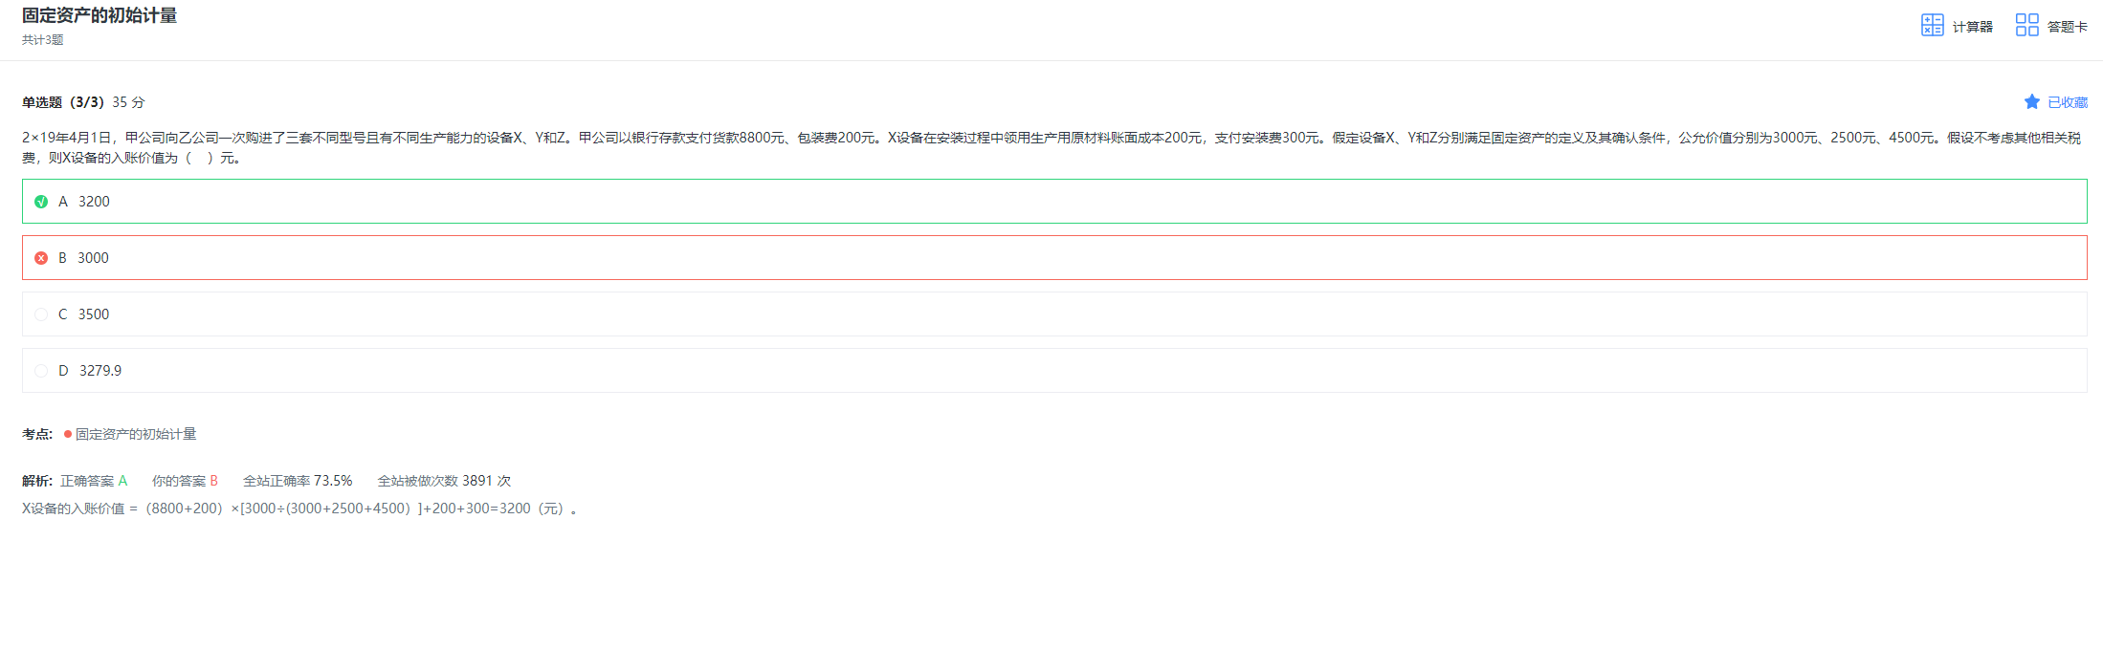Click the red cross icon on option B
The image size is (2103, 671).
[41, 258]
